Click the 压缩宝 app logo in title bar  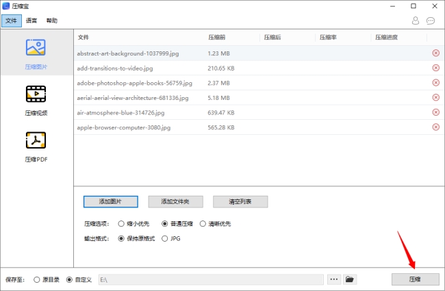pos(5,6)
